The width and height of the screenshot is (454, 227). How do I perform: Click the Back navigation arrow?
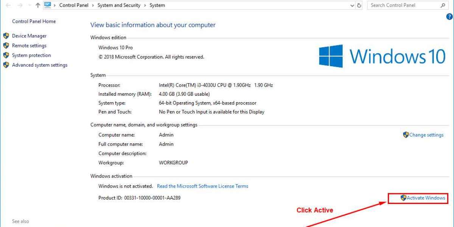click(x=8, y=5)
